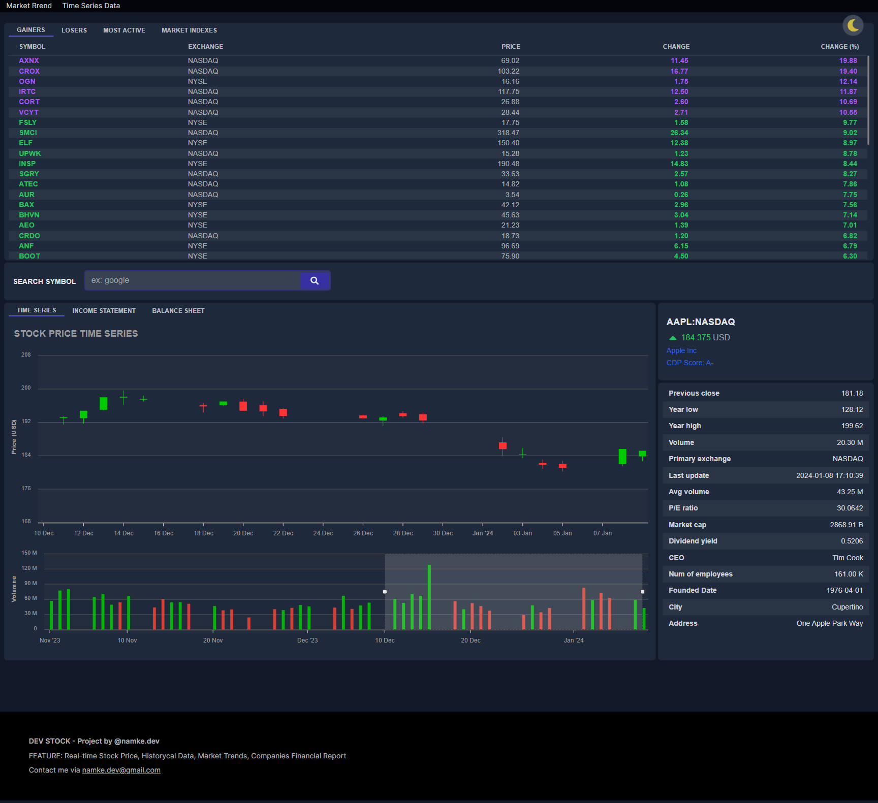Image resolution: width=878 pixels, height=803 pixels.
Task: Click the Founded Date value 1976-04-01
Action: pyautogui.click(x=844, y=590)
